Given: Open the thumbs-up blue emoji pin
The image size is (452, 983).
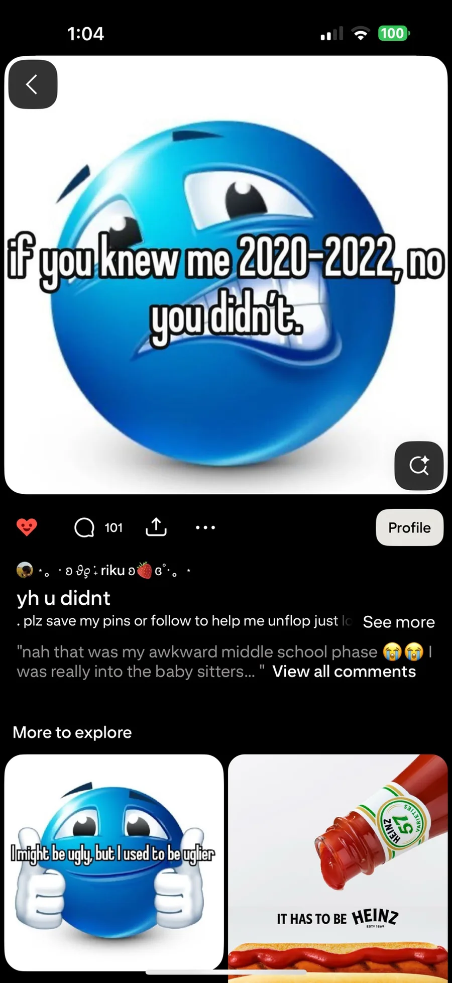Looking at the screenshot, I should click(x=114, y=862).
